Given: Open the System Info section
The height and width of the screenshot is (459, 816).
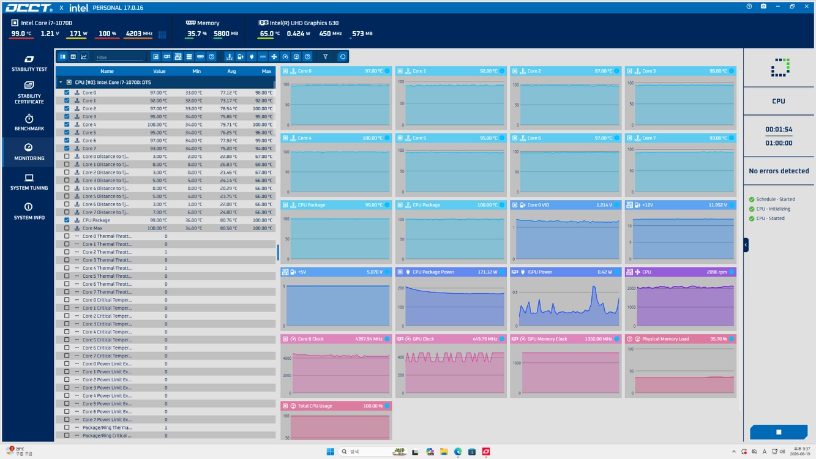Looking at the screenshot, I should 29,211.
